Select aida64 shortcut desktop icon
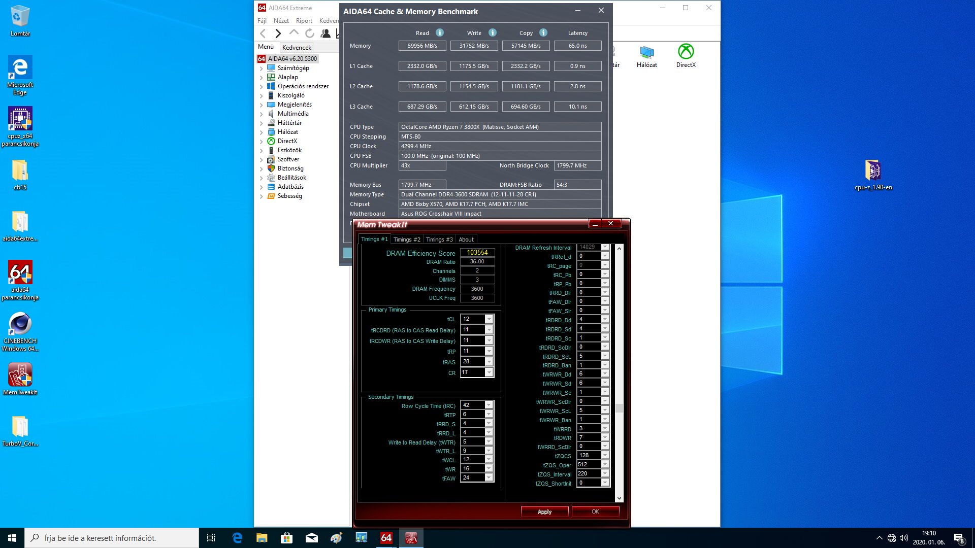 [x=20, y=281]
